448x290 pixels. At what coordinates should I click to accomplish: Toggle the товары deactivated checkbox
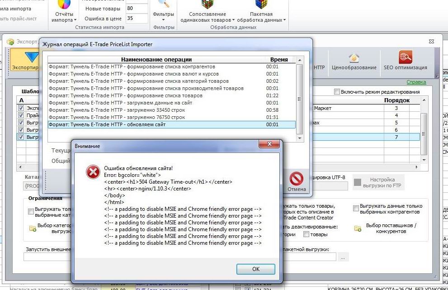tap(306, 234)
